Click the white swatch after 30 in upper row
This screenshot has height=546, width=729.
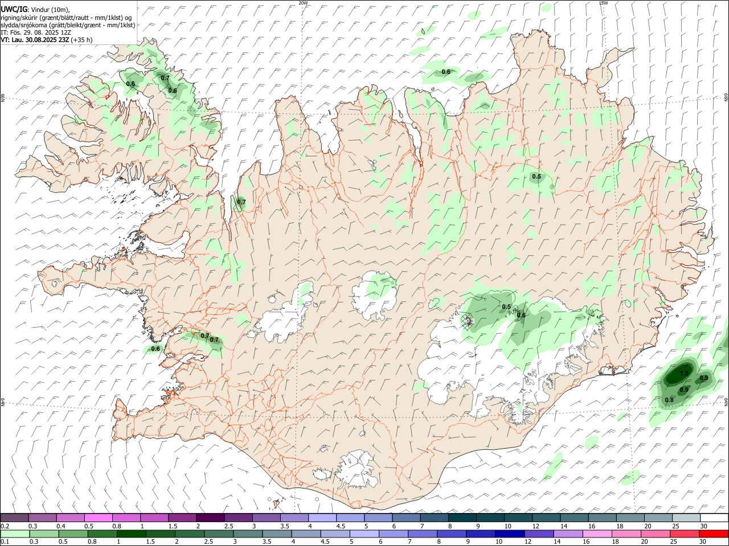click(714, 518)
